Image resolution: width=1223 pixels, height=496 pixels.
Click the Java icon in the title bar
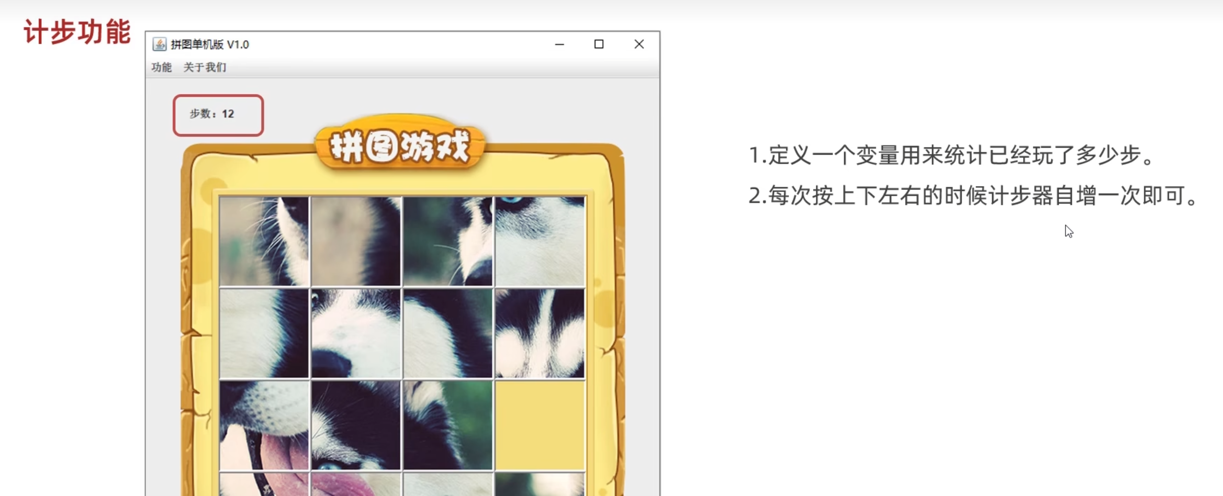coord(159,44)
